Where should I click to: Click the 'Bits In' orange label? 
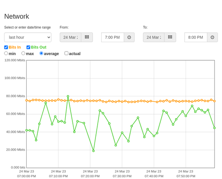[15, 47]
